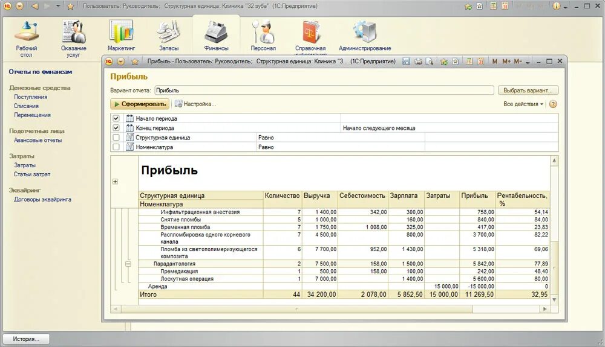This screenshot has width=605, height=347.
Task: Select the Инфильтрационная анестезия row
Action: [344, 212]
